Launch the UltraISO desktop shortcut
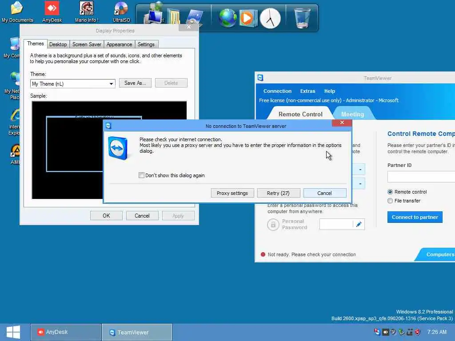Image resolution: width=455 pixels, height=341 pixels. [x=121, y=12]
